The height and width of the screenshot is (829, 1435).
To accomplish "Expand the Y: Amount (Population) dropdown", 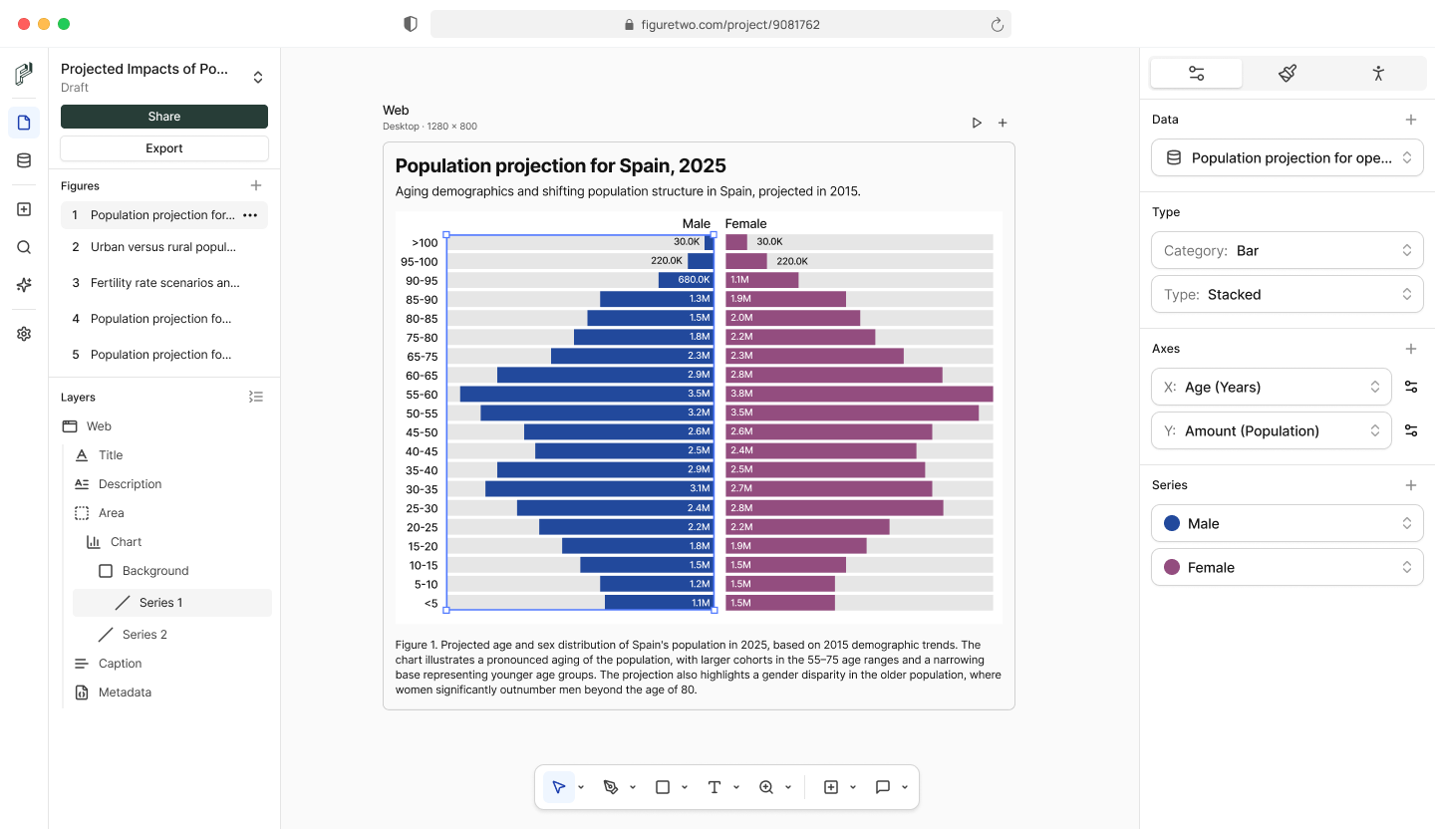I will point(1271,430).
